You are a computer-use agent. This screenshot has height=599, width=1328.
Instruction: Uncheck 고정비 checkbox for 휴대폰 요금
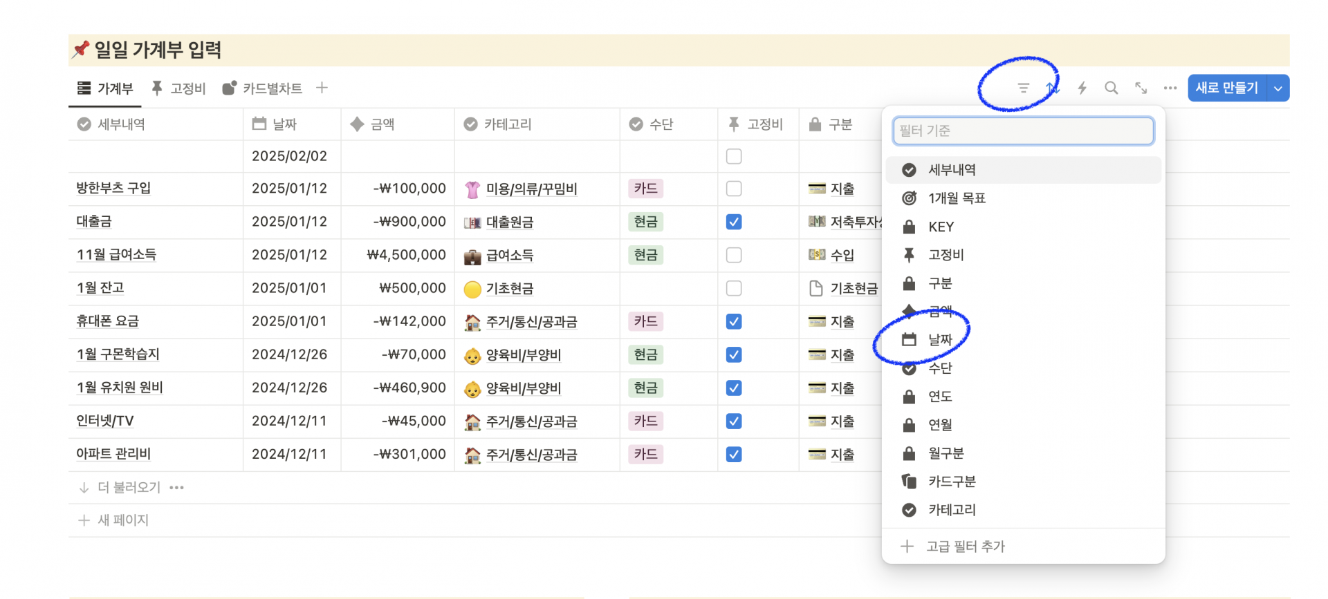734,321
